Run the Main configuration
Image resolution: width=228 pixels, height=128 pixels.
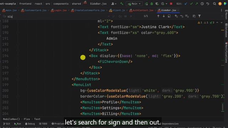[x=146, y=4]
